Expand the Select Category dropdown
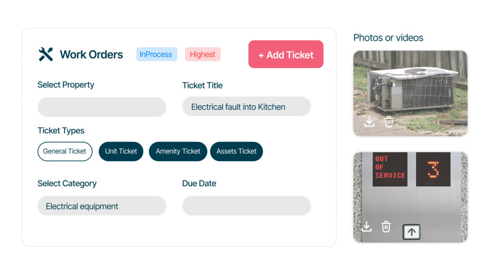The width and height of the screenshot is (487, 278). (102, 206)
